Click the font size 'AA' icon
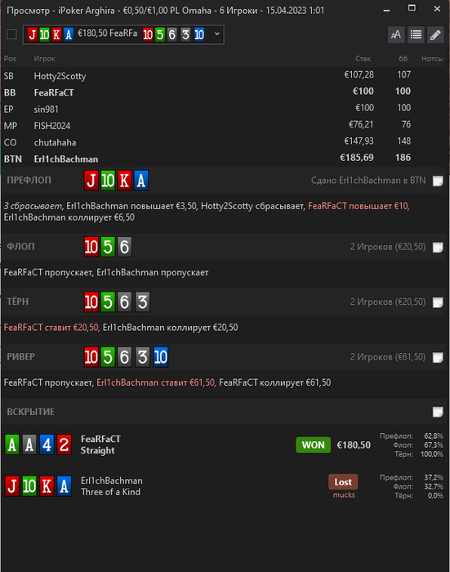The height and width of the screenshot is (572, 450). pos(396,34)
